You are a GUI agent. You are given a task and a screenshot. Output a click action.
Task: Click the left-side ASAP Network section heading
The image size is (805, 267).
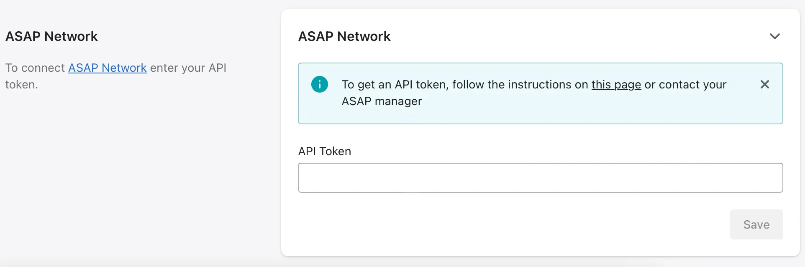point(51,36)
